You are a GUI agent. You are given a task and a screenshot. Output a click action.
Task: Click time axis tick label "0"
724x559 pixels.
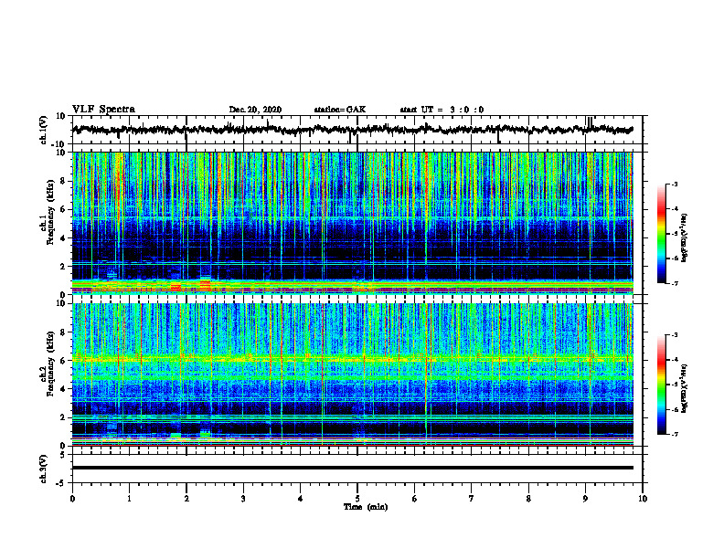tap(72, 499)
